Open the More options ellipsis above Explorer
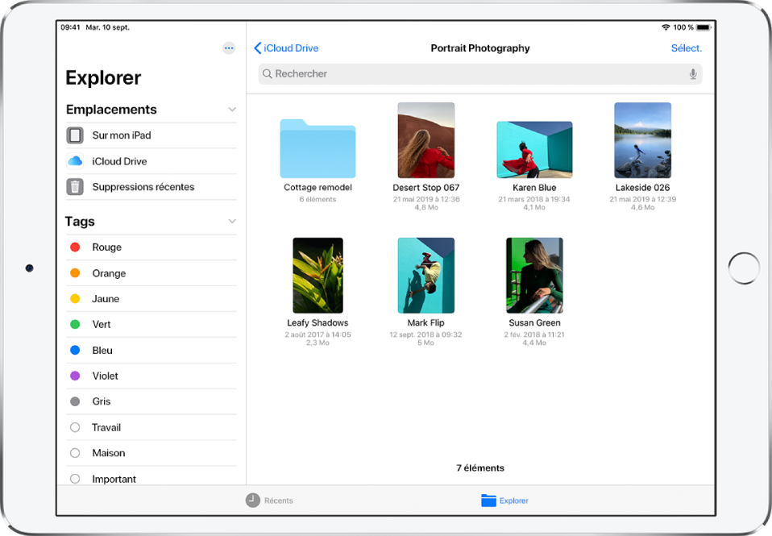 [x=229, y=48]
